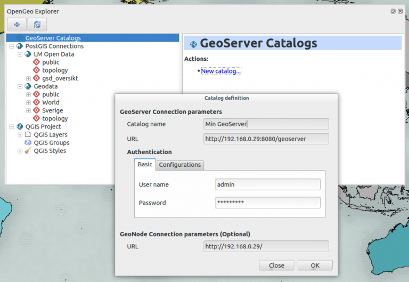
Task: Collapse the LM Open Data node
Action: click(20, 54)
